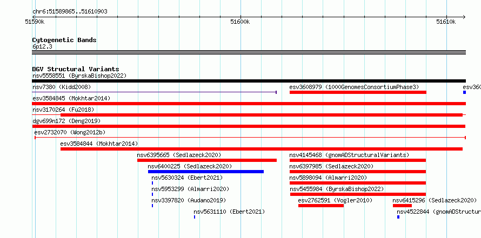Open nsv3170264 (Fu2018) label

point(63,110)
